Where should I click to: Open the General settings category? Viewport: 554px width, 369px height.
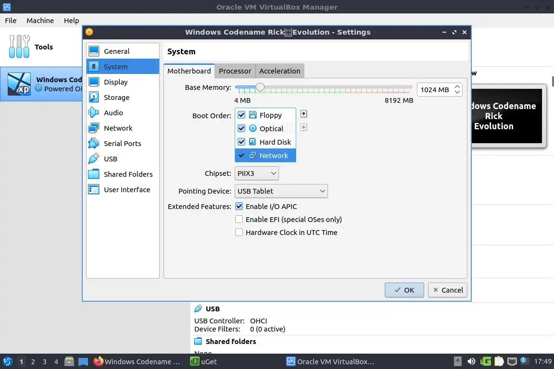click(x=123, y=51)
